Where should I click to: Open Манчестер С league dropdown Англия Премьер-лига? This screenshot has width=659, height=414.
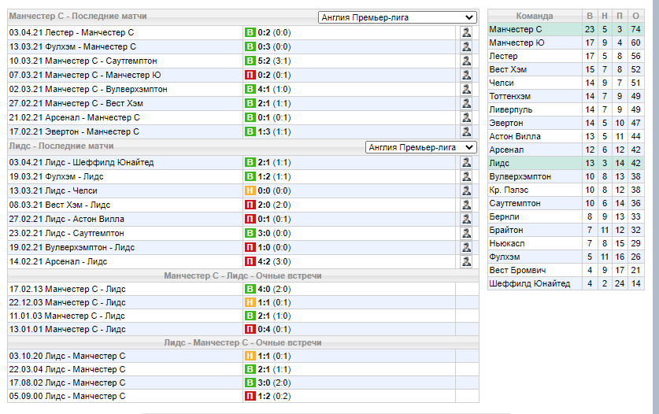click(397, 17)
